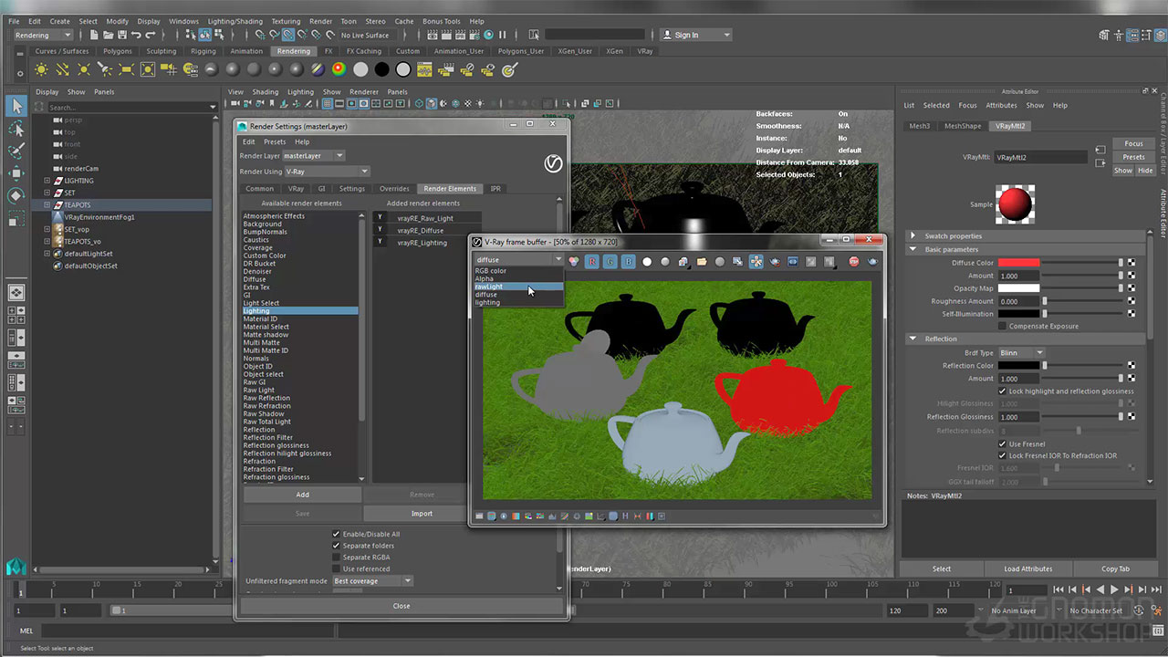Start render with frame buffer teapot icon

(x=873, y=262)
